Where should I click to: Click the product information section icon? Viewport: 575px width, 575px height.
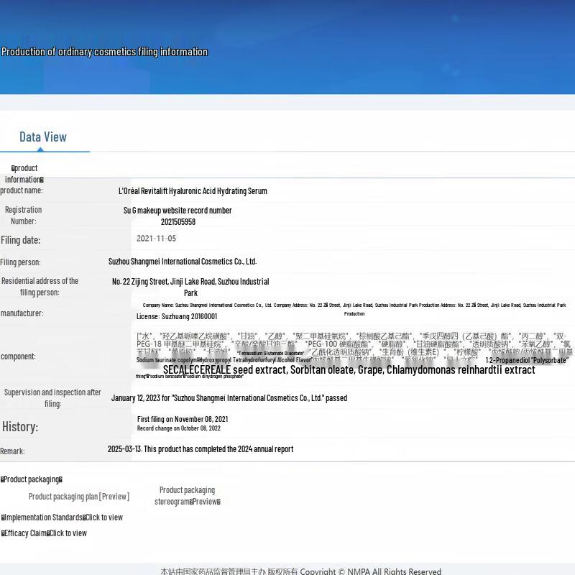13,169
